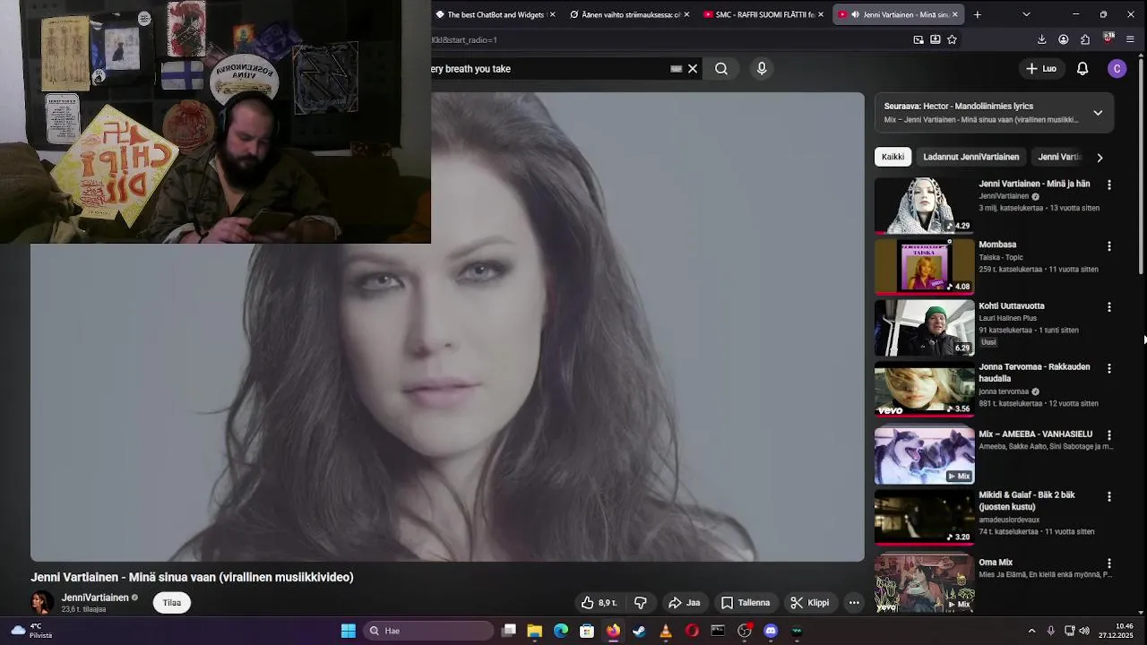Screen dimensions: 1147x645
Task: Select the partially visible Jenni Vartiainen chip
Action: (x=1059, y=157)
